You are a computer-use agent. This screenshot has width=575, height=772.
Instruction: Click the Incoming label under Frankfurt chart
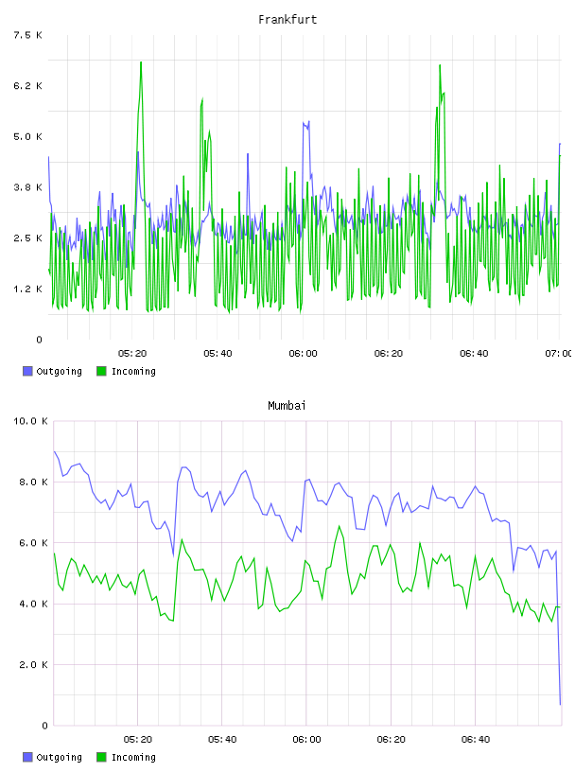133,371
